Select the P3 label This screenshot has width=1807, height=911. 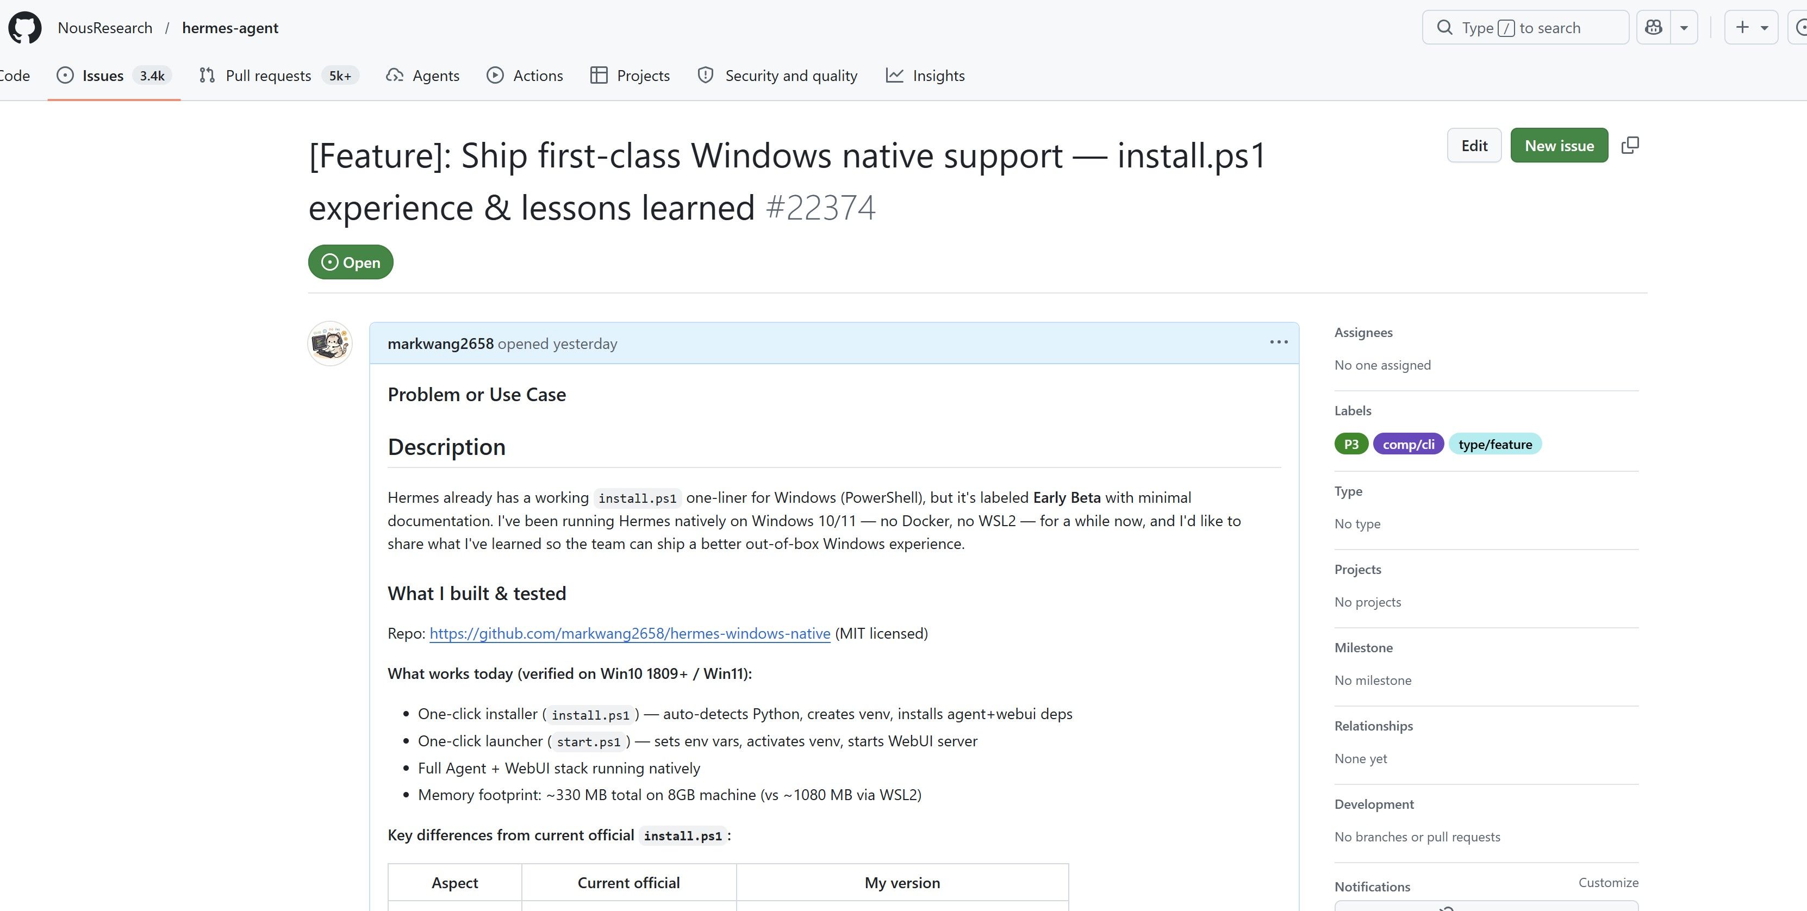1351,444
